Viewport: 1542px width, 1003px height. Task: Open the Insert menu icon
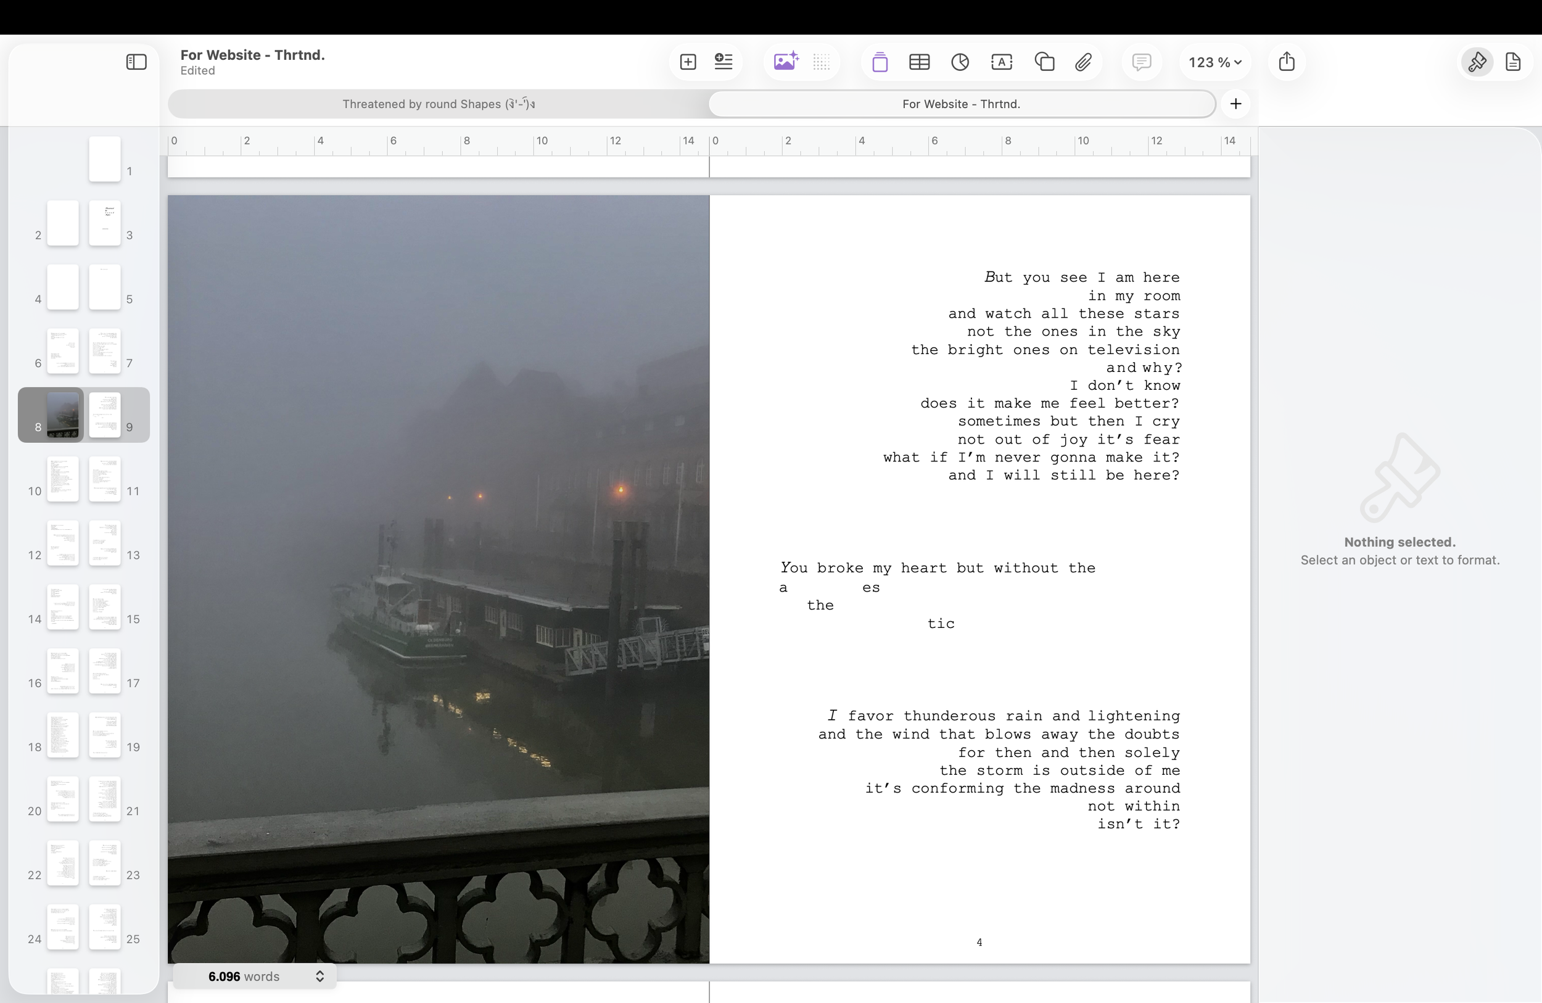723,62
